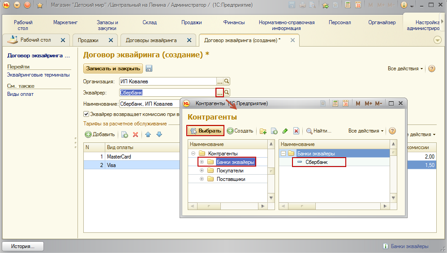Move tariff row up with blue arrow

click(x=148, y=134)
